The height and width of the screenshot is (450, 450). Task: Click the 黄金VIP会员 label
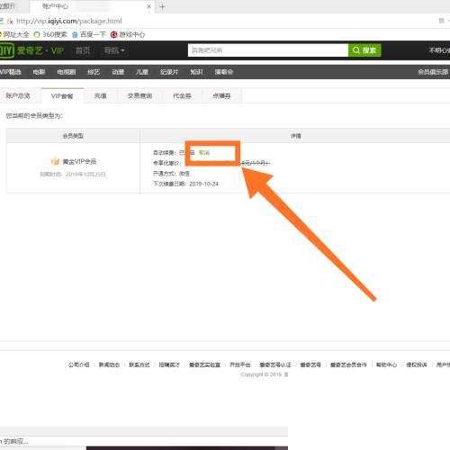79,161
